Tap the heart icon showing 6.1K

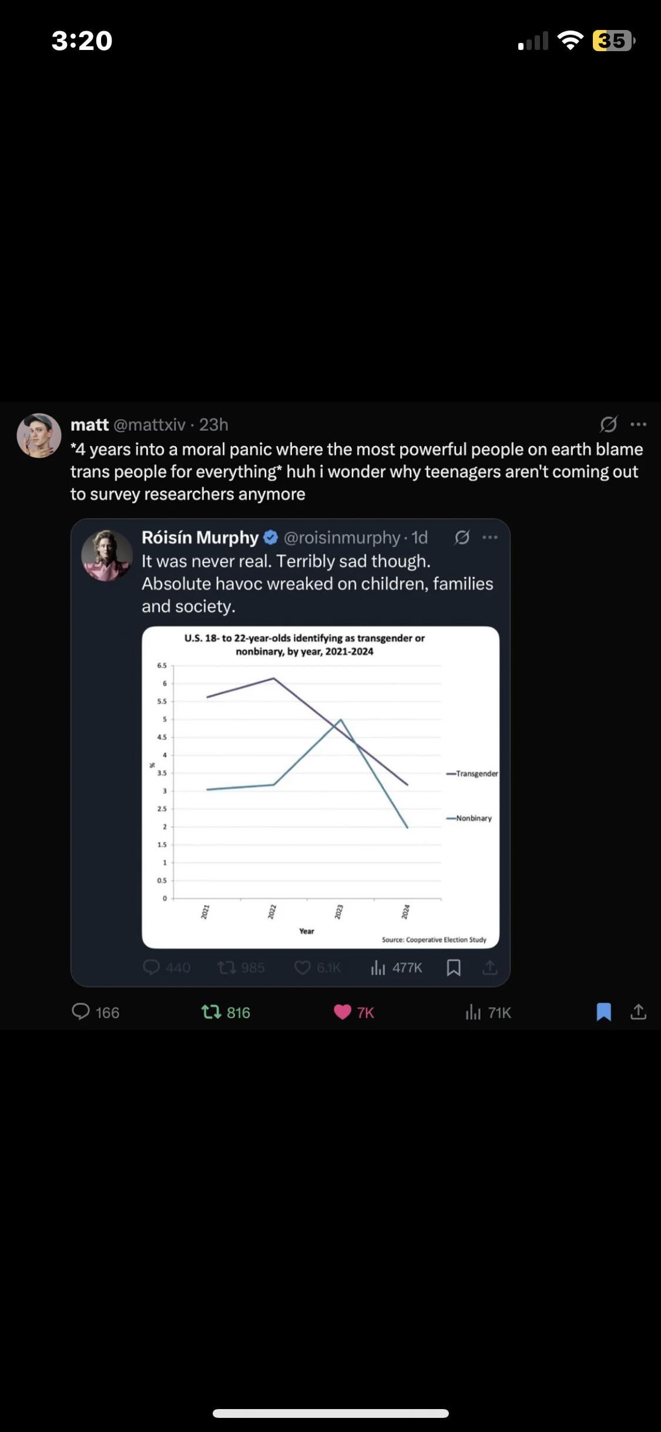pos(302,967)
